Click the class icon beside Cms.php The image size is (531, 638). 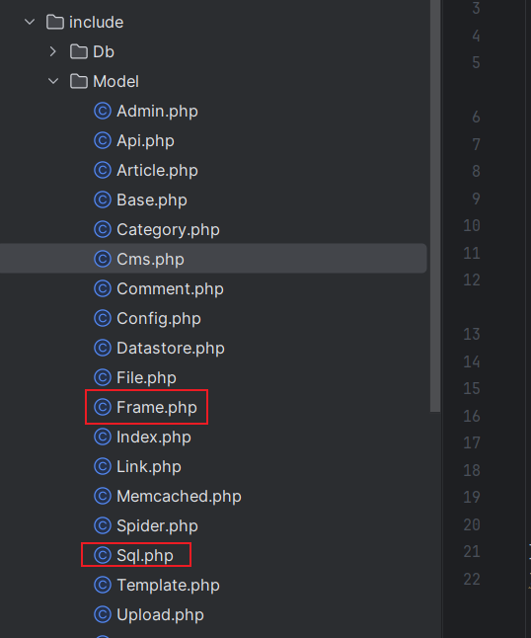coord(103,259)
